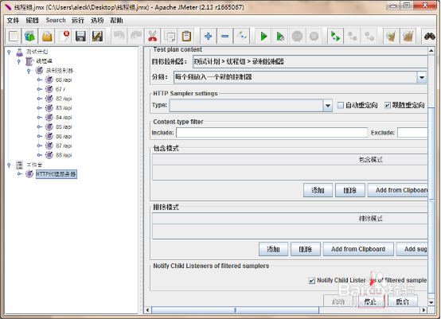Open the Search menu
The image size is (441, 319).
point(56,20)
